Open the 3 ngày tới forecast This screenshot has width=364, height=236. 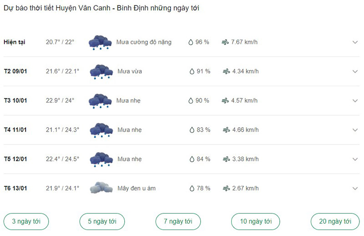tap(26, 221)
